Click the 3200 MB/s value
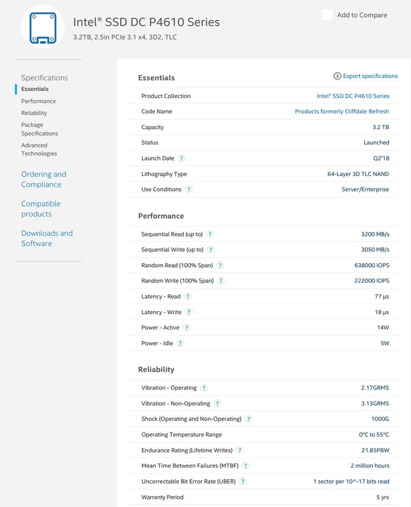The image size is (411, 507). [375, 234]
